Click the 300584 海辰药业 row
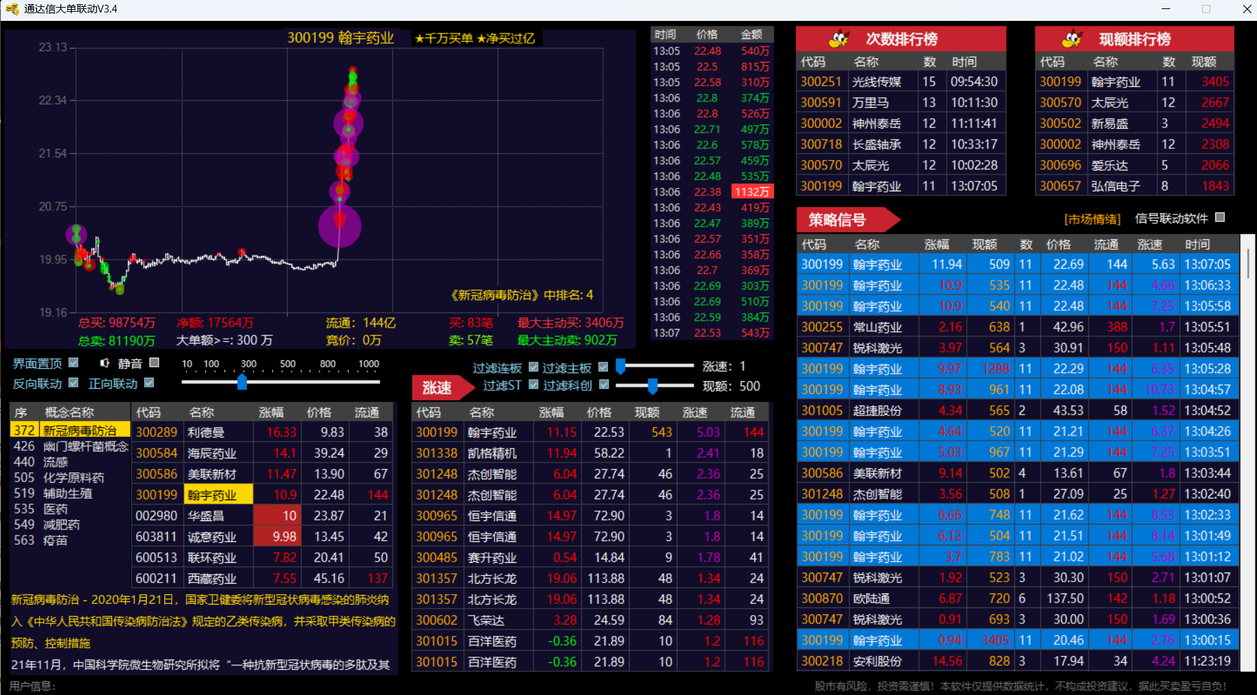 (x=262, y=453)
